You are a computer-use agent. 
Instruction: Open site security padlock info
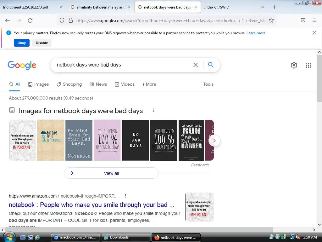coord(71,20)
